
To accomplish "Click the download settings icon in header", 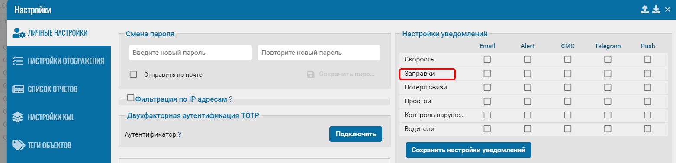I will 657,10.
